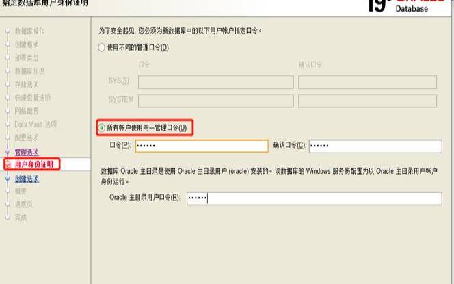Click the SYSTEM 口令 input field
Image resolution: width=454 pixels, height=284 pixels.
click(x=215, y=101)
